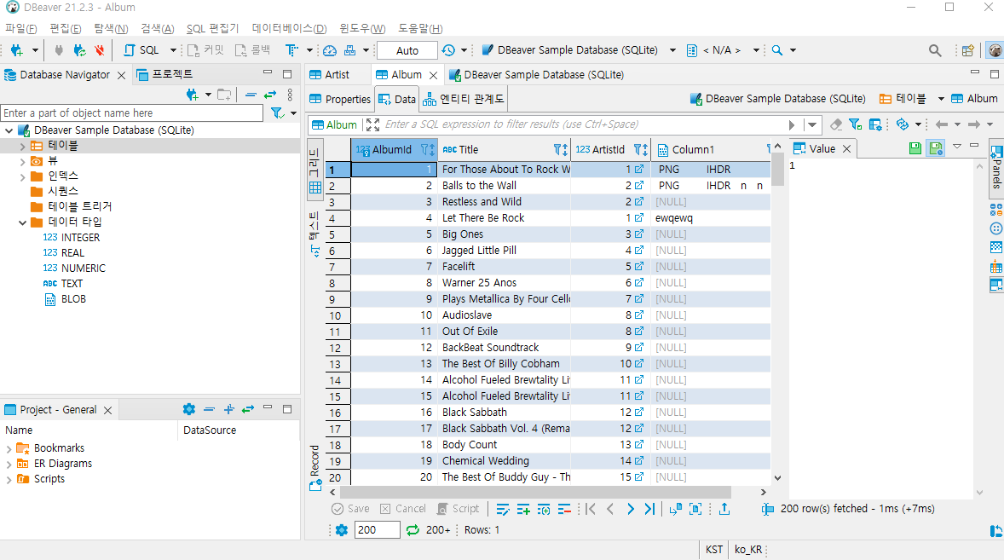
Task: Open the 엔티티 관계도 tab
Action: 464,99
